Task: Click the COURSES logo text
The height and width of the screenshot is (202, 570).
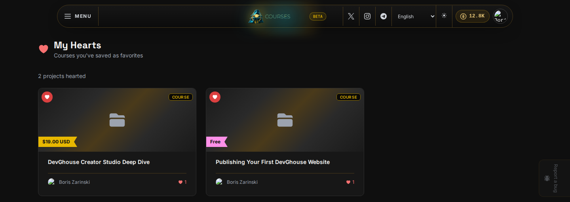Action: [x=277, y=17]
